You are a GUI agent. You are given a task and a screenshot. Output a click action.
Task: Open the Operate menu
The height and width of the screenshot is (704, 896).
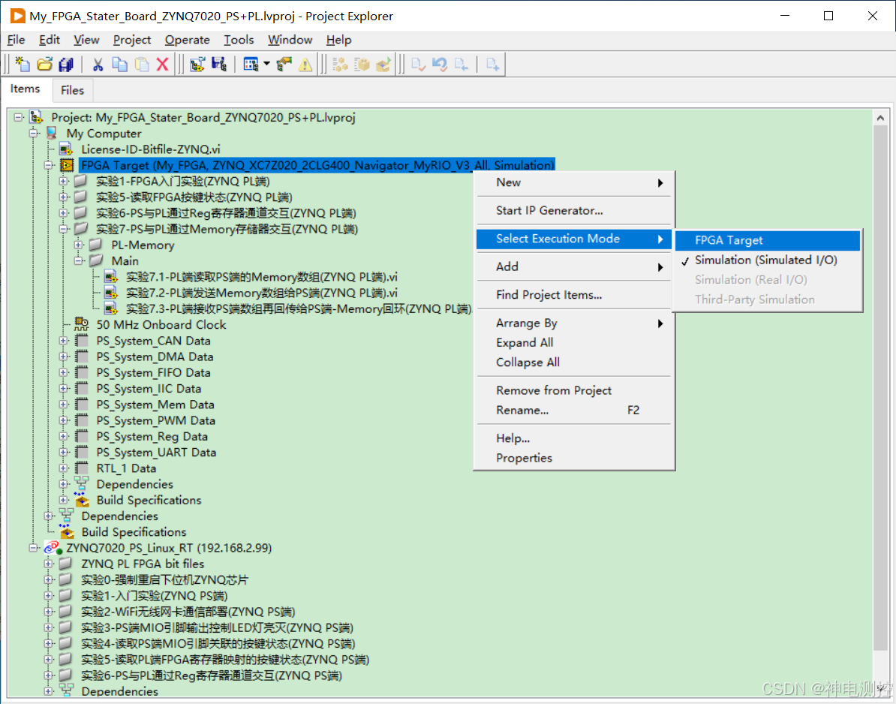[x=188, y=40]
